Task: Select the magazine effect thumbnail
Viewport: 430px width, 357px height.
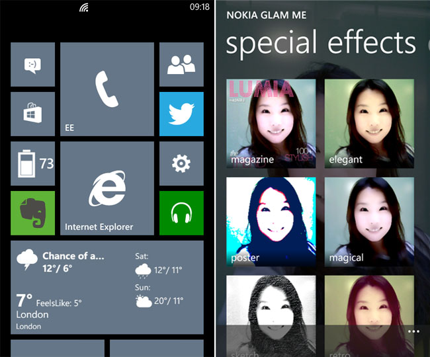Action: click(x=271, y=124)
